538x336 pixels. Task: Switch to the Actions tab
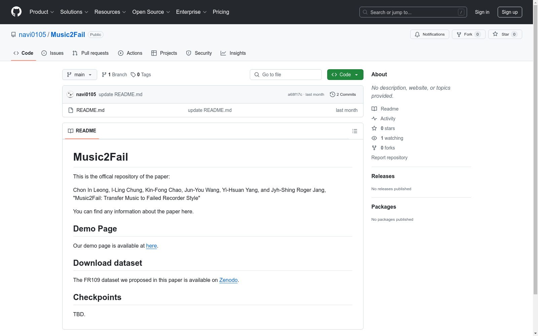click(130, 53)
